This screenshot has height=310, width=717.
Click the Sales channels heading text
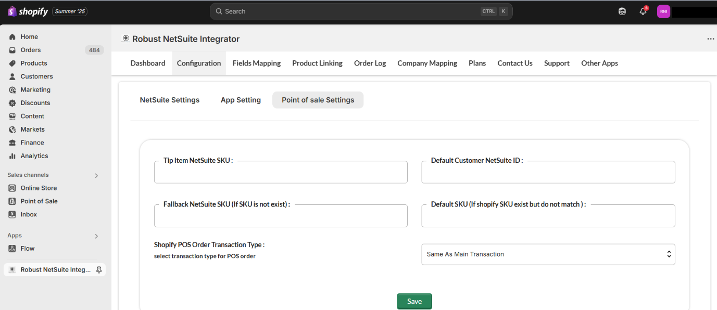tap(28, 175)
